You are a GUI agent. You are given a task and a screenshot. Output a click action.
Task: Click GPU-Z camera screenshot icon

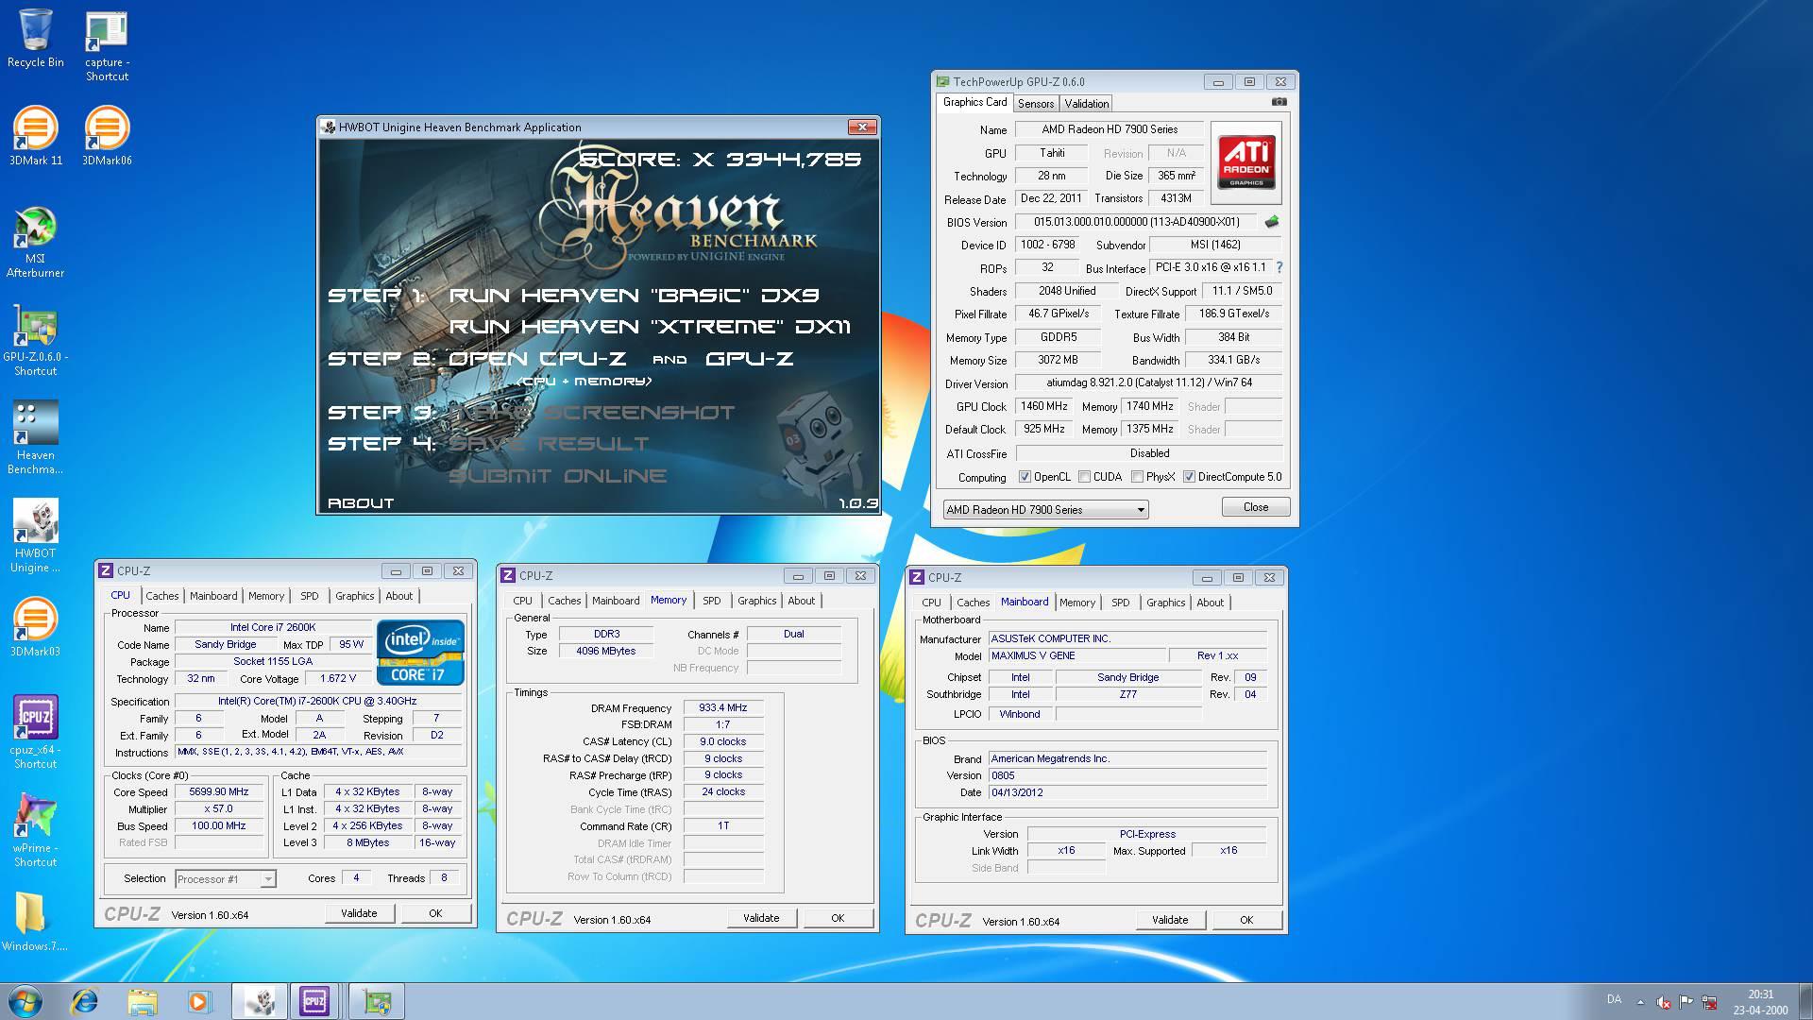click(1279, 102)
